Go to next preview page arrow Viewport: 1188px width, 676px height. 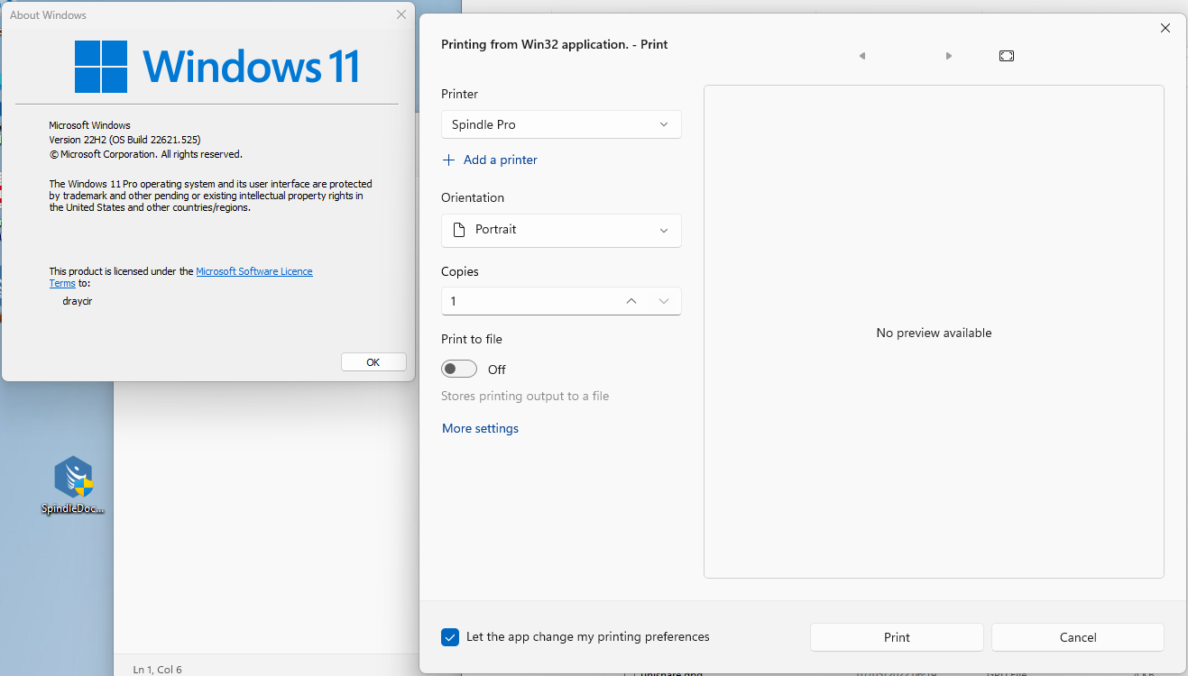click(949, 56)
